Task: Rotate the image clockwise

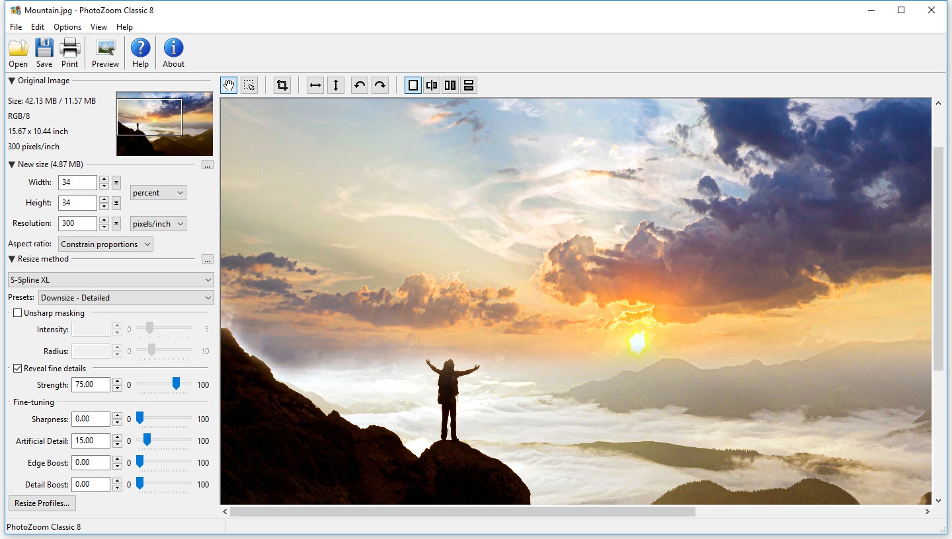Action: [x=380, y=85]
